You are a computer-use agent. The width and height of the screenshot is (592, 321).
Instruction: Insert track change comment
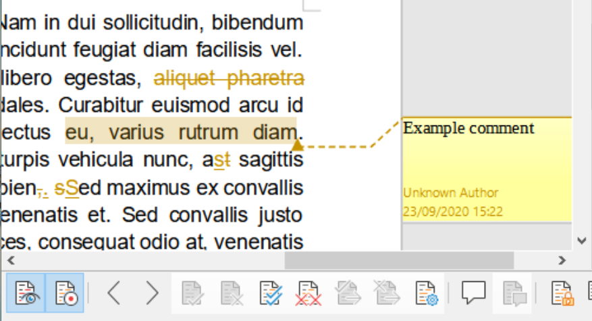click(x=514, y=293)
